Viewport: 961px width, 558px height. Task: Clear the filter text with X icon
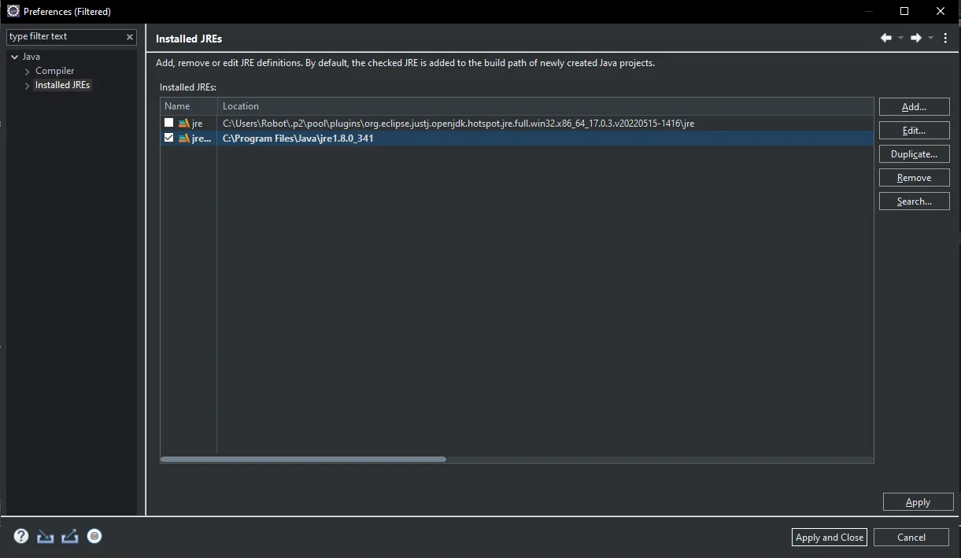click(x=130, y=37)
